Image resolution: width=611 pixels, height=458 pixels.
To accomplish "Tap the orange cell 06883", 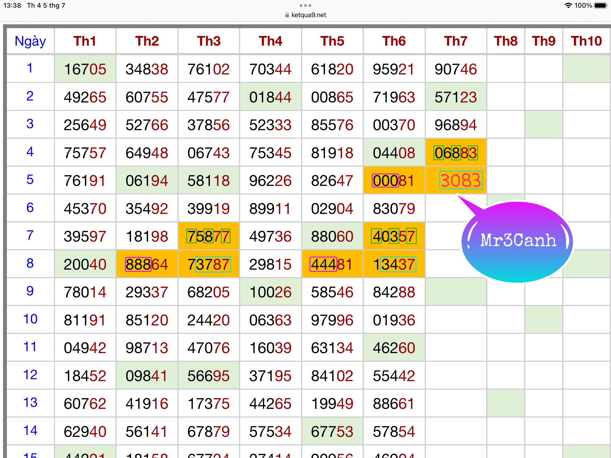I will pyautogui.click(x=456, y=153).
